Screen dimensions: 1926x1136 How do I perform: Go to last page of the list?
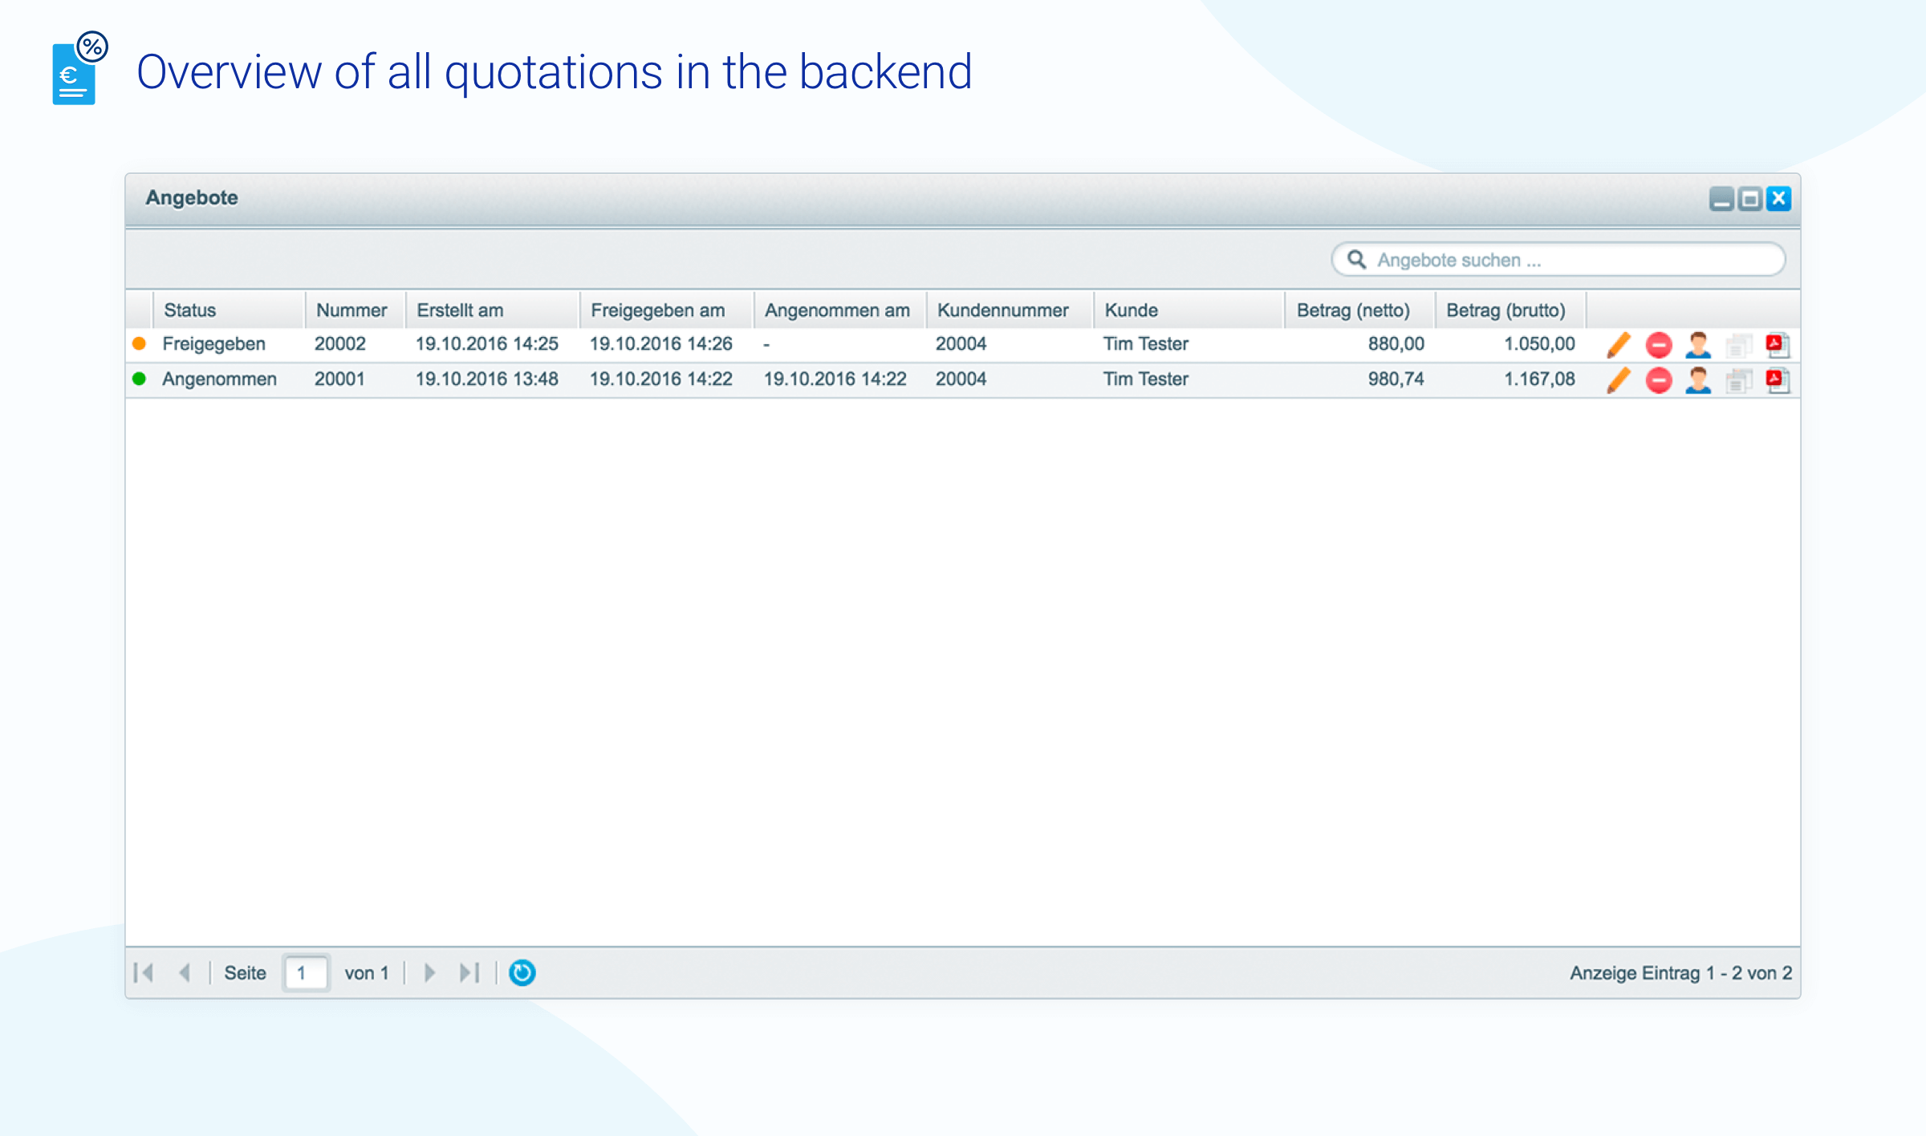point(469,973)
